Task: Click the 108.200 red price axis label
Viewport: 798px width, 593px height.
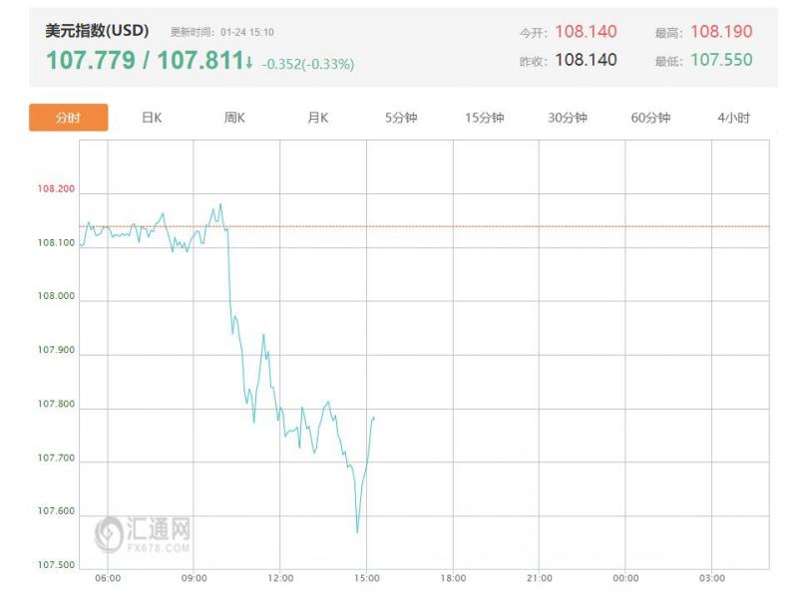Action: coord(56,188)
